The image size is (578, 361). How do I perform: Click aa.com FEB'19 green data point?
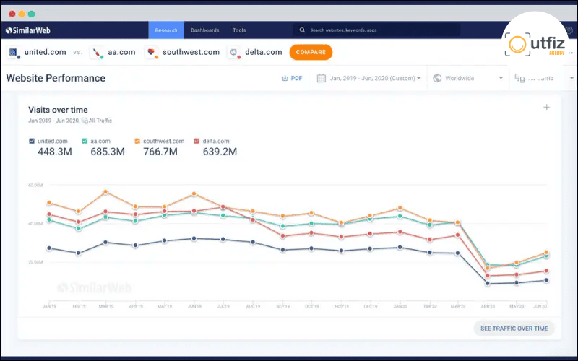click(78, 229)
